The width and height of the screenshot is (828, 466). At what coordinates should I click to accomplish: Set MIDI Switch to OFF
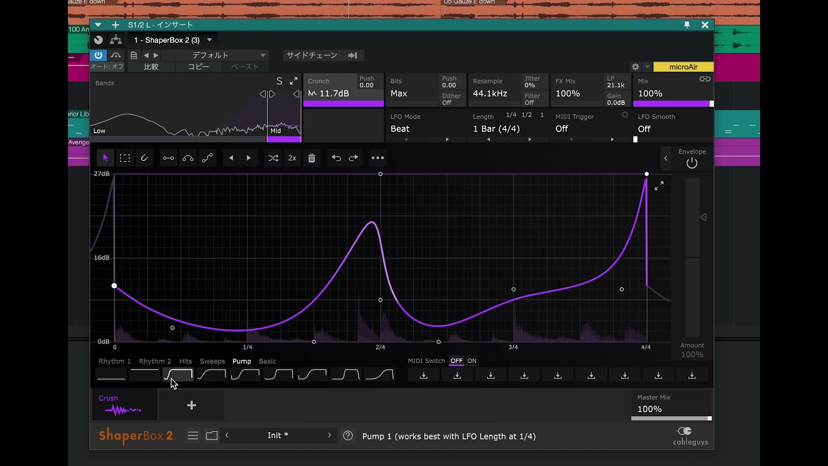[457, 361]
